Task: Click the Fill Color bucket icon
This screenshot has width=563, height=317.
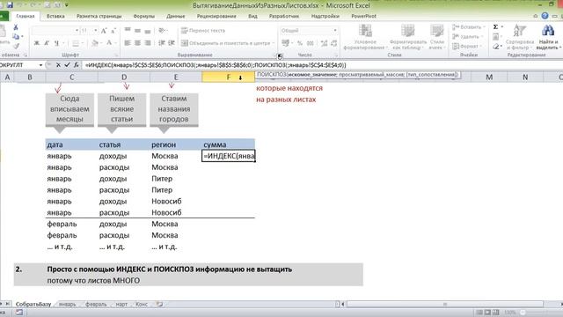Action: (x=95, y=43)
